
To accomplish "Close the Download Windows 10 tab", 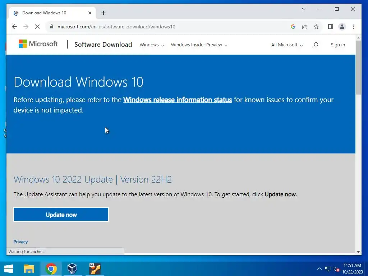I will coord(89,13).
